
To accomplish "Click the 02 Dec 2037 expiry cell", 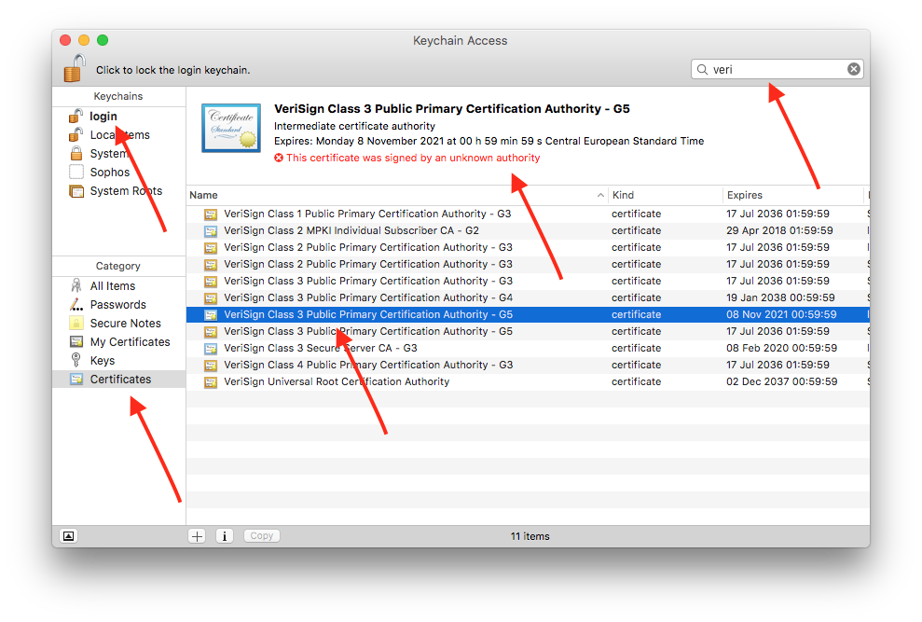I will coord(781,382).
